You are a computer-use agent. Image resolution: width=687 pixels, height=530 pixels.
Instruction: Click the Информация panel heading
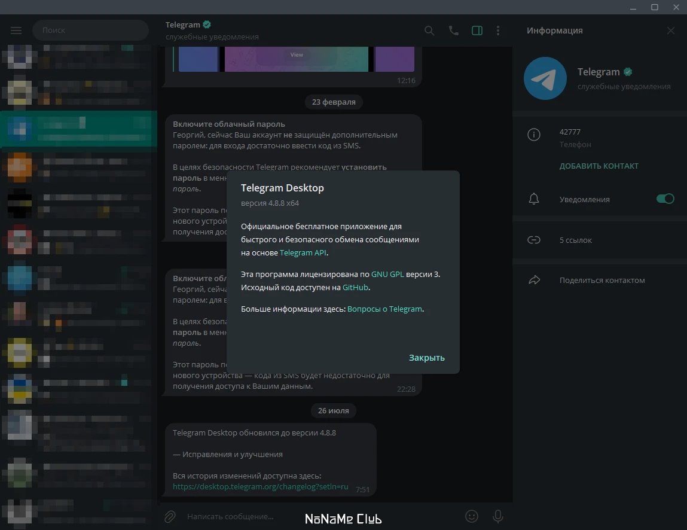coord(555,31)
